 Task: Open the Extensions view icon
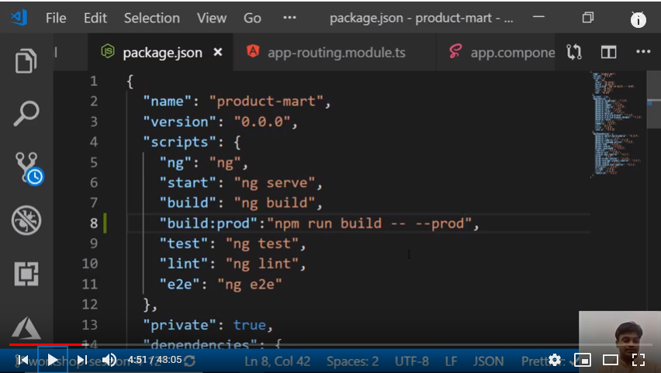pyautogui.click(x=26, y=274)
